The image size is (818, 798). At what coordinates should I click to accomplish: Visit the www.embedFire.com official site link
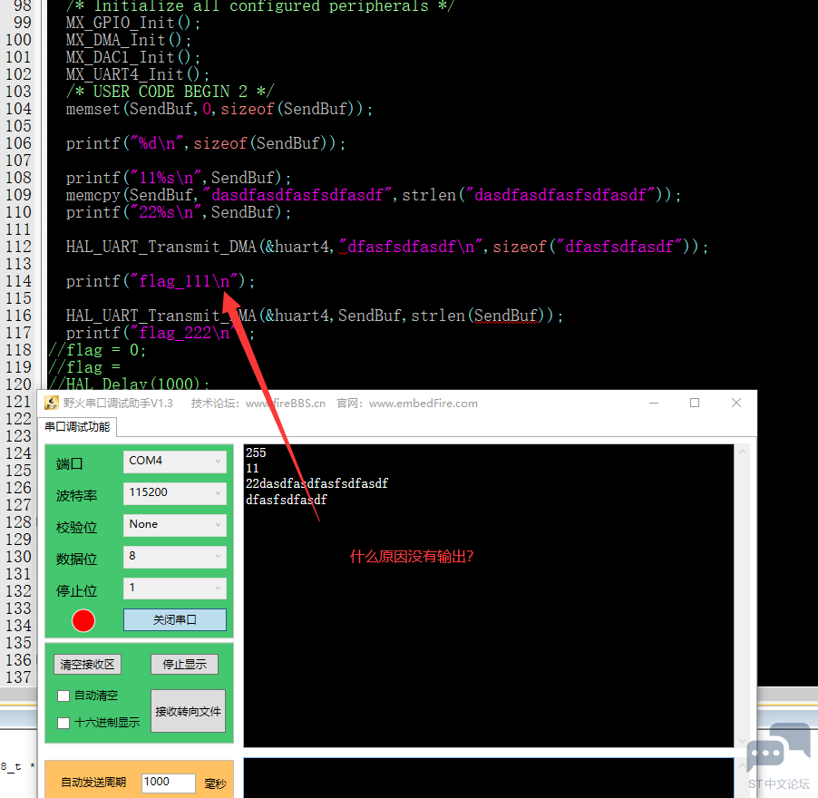[423, 403]
